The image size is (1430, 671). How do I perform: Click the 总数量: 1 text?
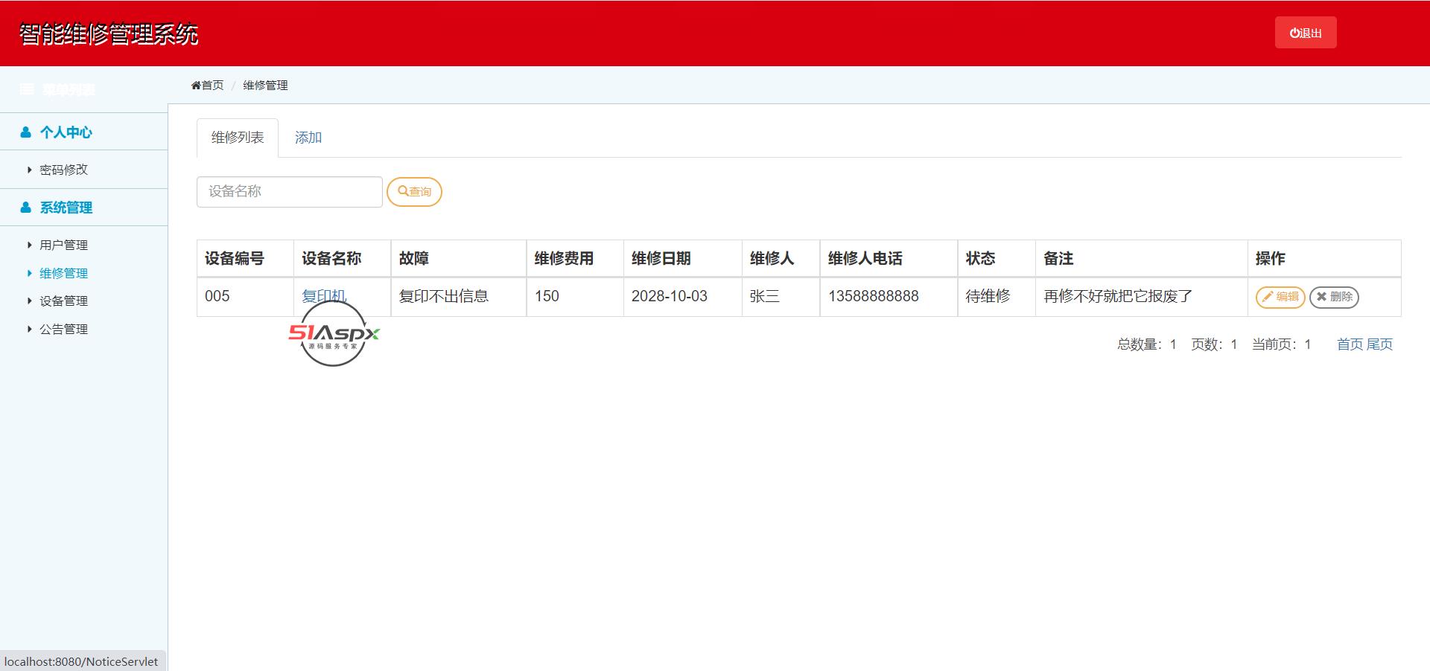click(x=1147, y=344)
